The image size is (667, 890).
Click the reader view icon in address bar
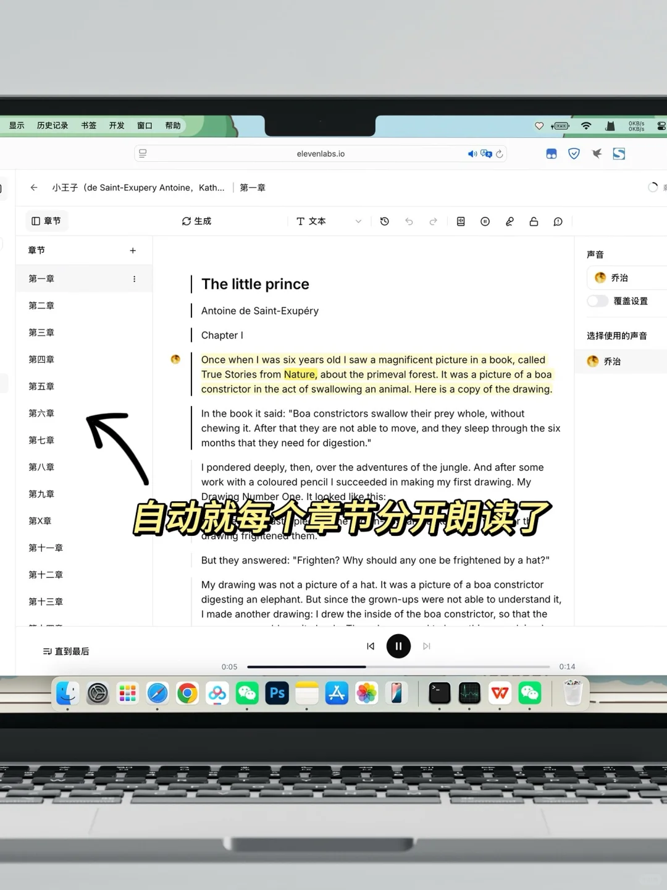click(143, 153)
